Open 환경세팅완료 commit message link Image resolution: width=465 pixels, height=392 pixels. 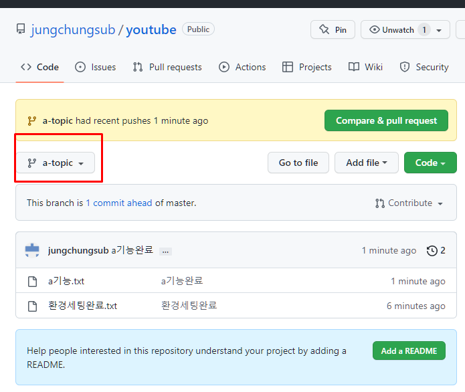189,305
